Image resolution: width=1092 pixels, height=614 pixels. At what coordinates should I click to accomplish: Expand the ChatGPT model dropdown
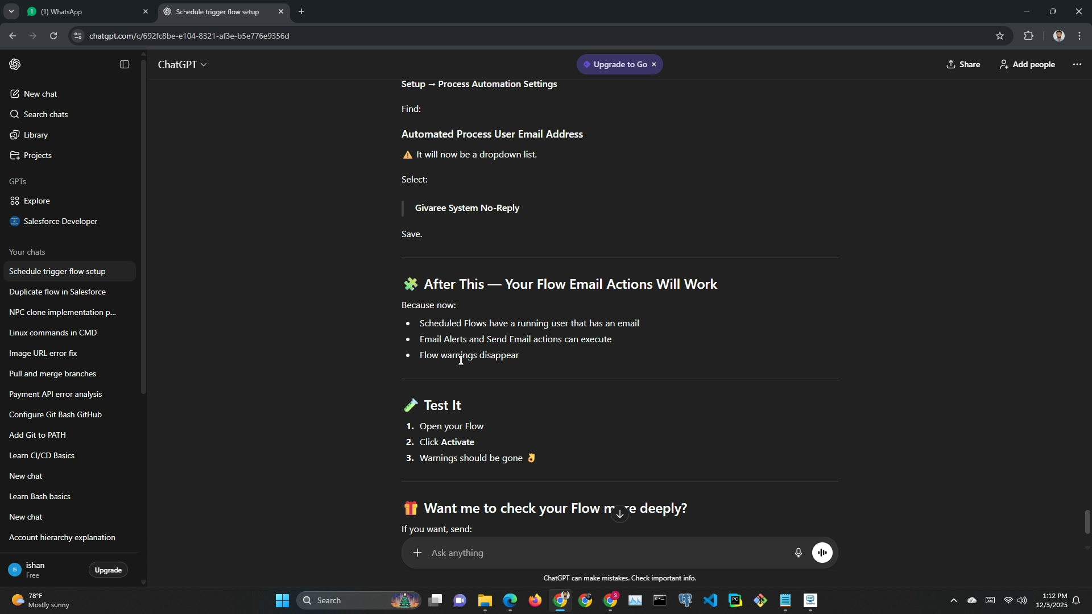tap(183, 65)
